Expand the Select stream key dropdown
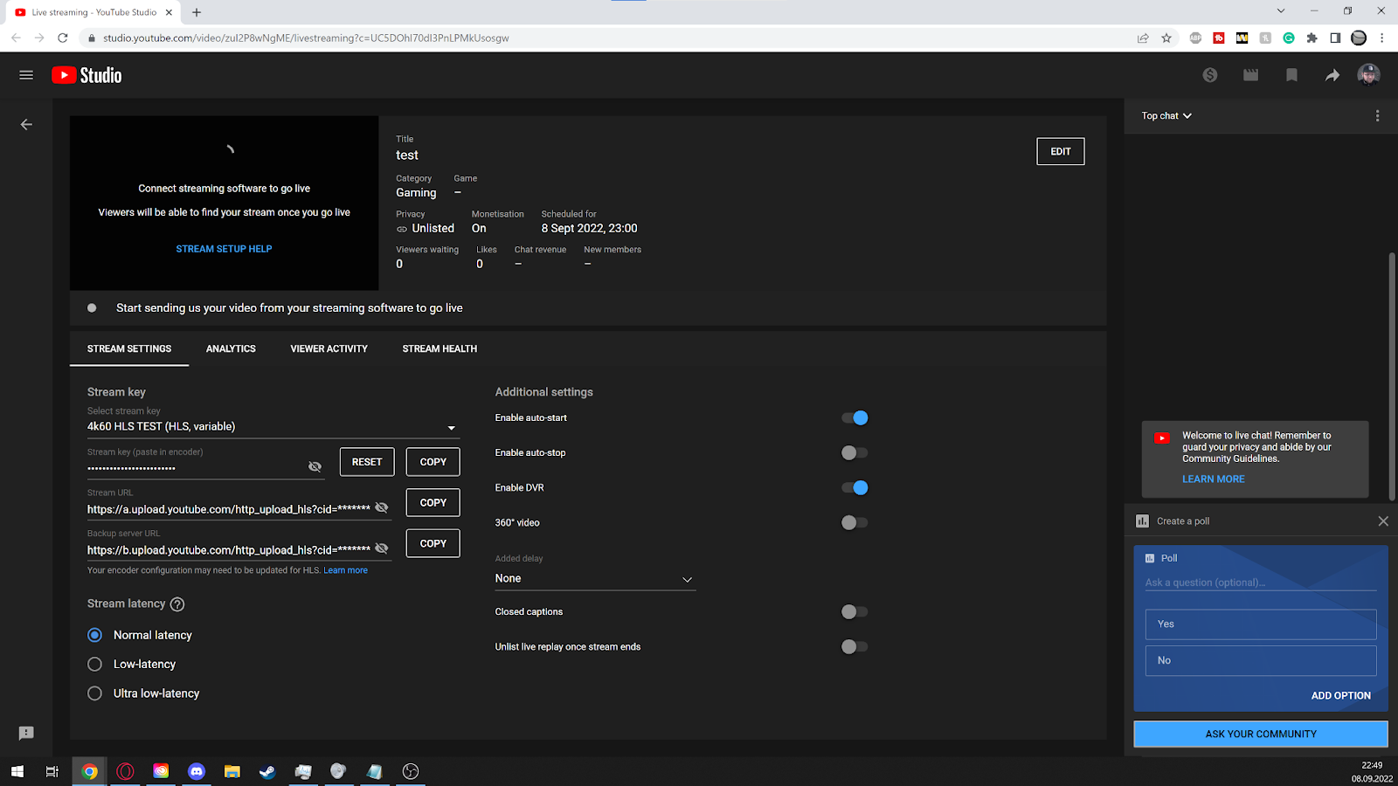The height and width of the screenshot is (786, 1398). (273, 427)
